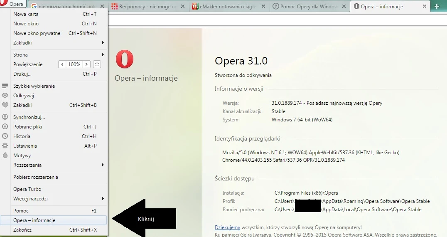Select Drukuj... menu entry
Viewport: 447px width, 237px height.
pos(54,74)
